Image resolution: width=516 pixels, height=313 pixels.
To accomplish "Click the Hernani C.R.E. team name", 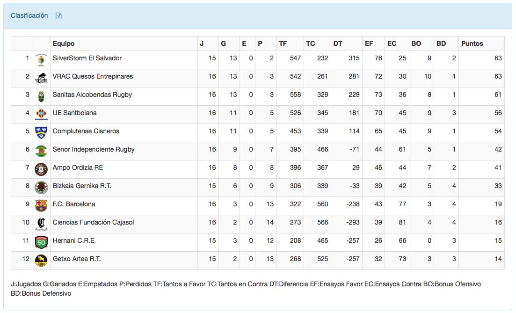I will 74,240.
